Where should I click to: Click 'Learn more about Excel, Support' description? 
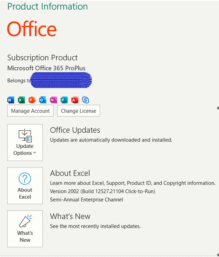click(133, 183)
